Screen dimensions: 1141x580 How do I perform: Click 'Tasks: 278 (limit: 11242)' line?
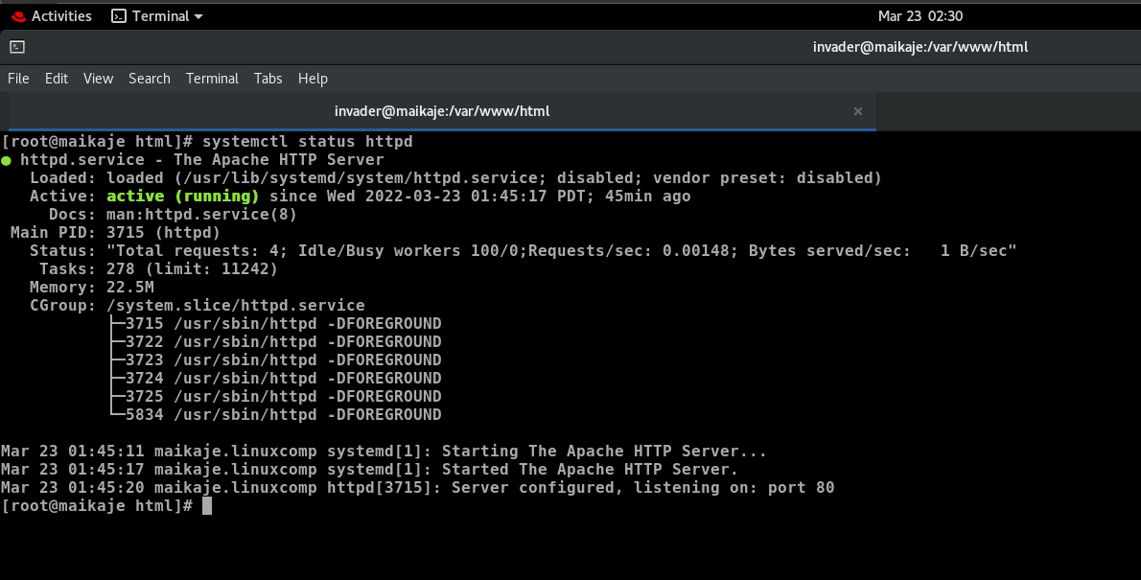coord(158,268)
